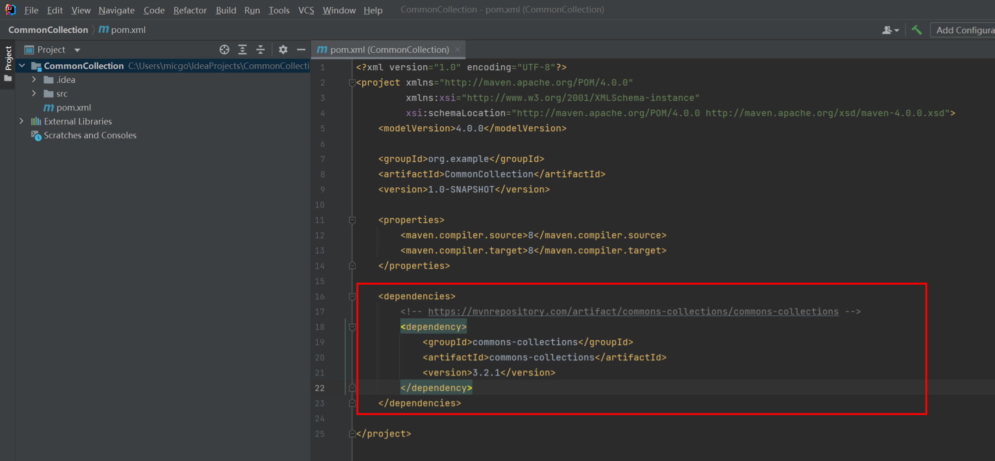This screenshot has height=461, width=995.
Task: Select External Libraries in tree
Action: 71,121
